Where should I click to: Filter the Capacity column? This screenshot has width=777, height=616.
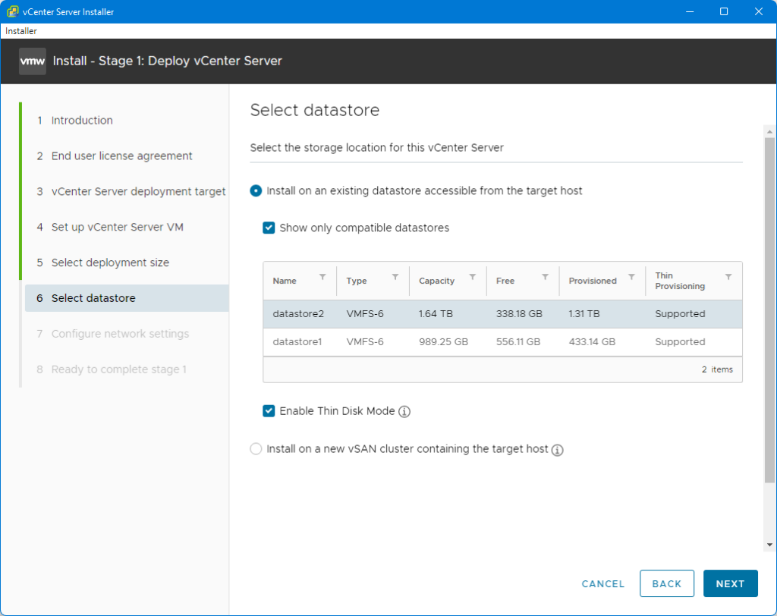tap(473, 277)
